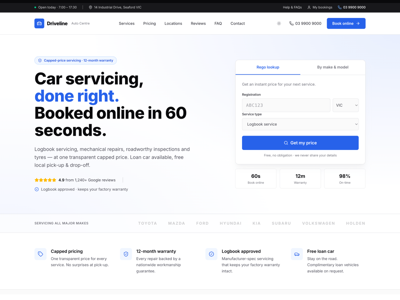Click the KIA make label
Image resolution: width=400 pixels, height=300 pixels.
257,223
